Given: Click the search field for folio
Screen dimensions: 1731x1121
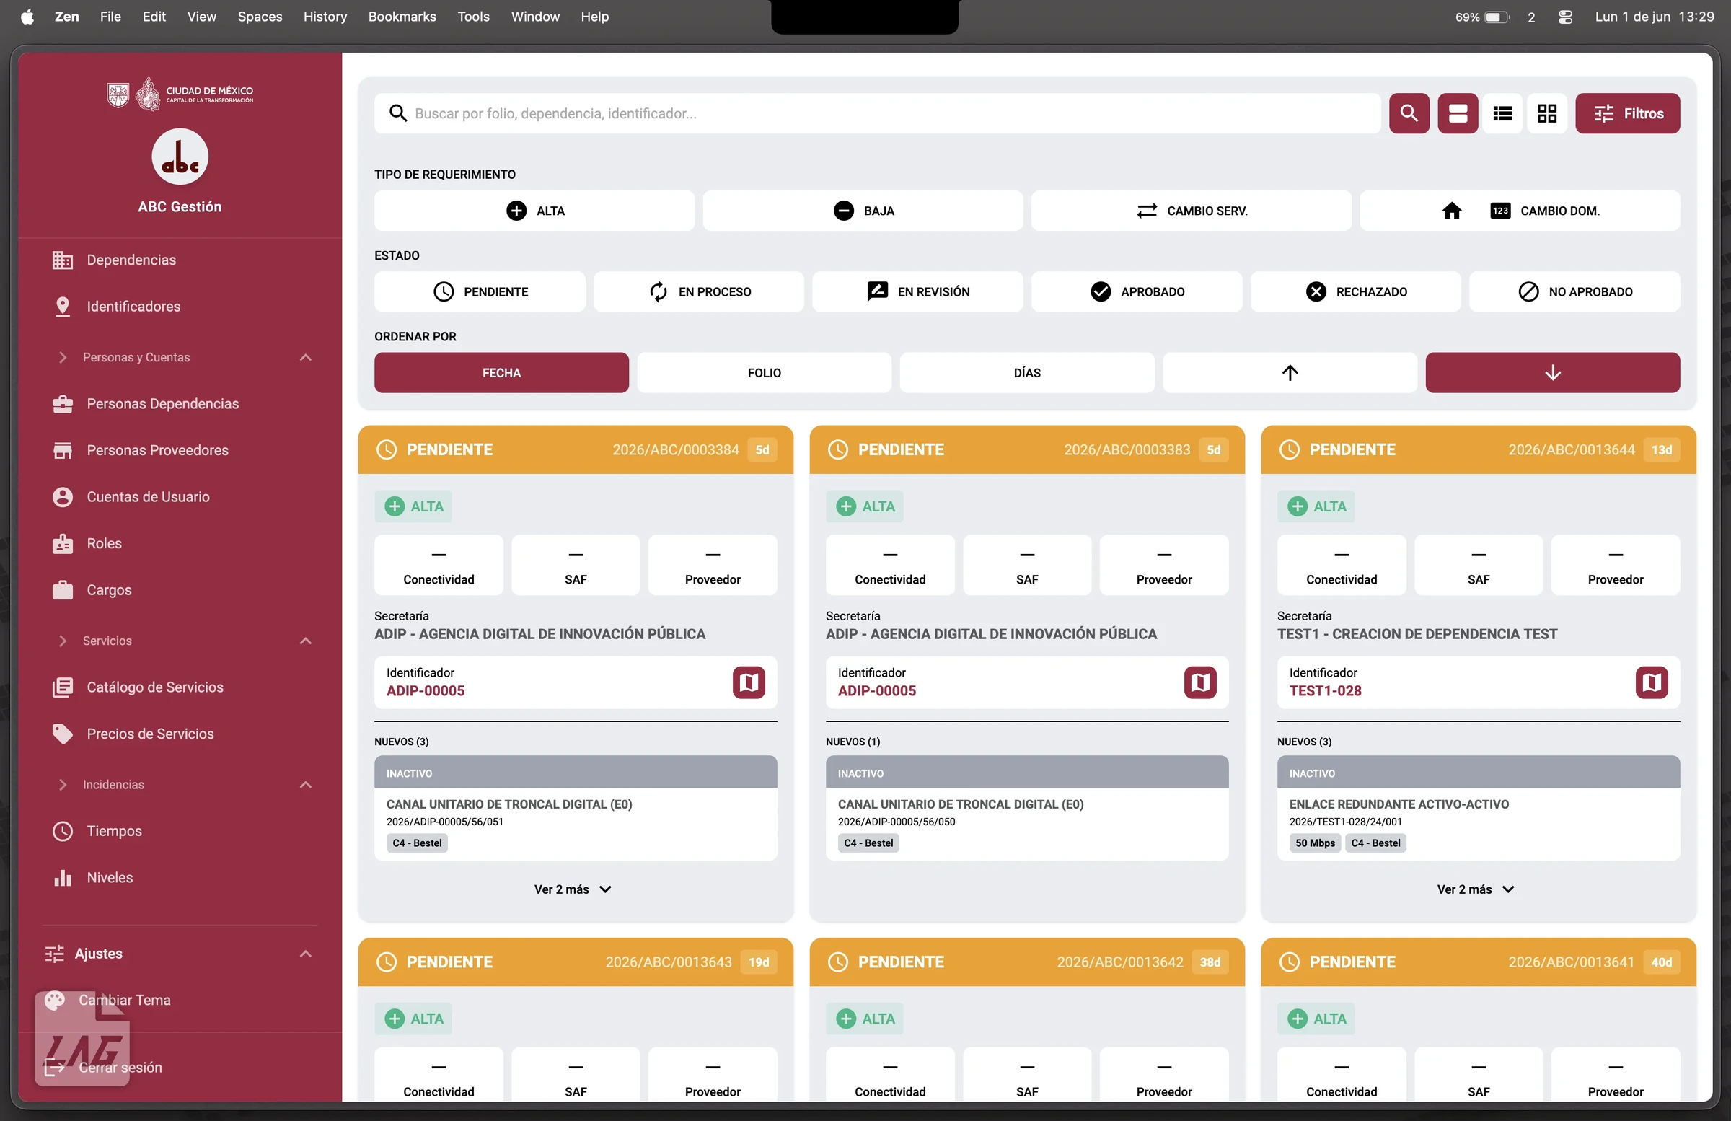Looking at the screenshot, I should coord(877,113).
